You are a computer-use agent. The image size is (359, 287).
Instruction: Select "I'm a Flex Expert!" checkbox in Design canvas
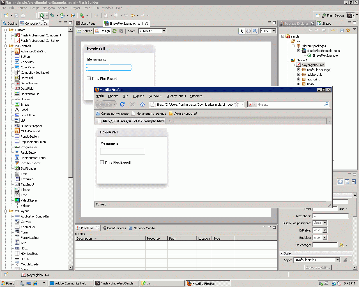tap(89, 78)
